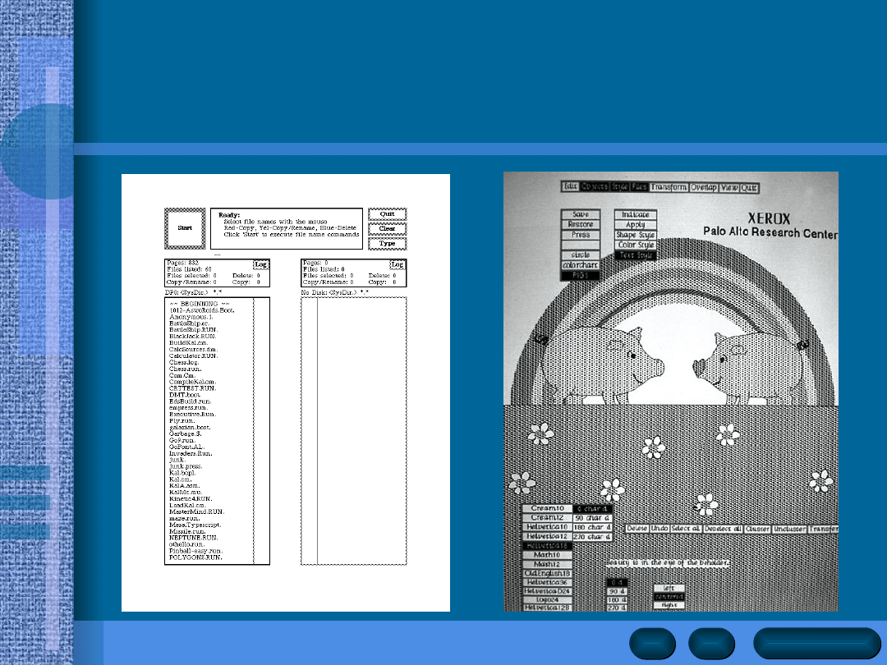Select the OldEnglish18 font
This screenshot has height=665, width=887.
point(549,573)
